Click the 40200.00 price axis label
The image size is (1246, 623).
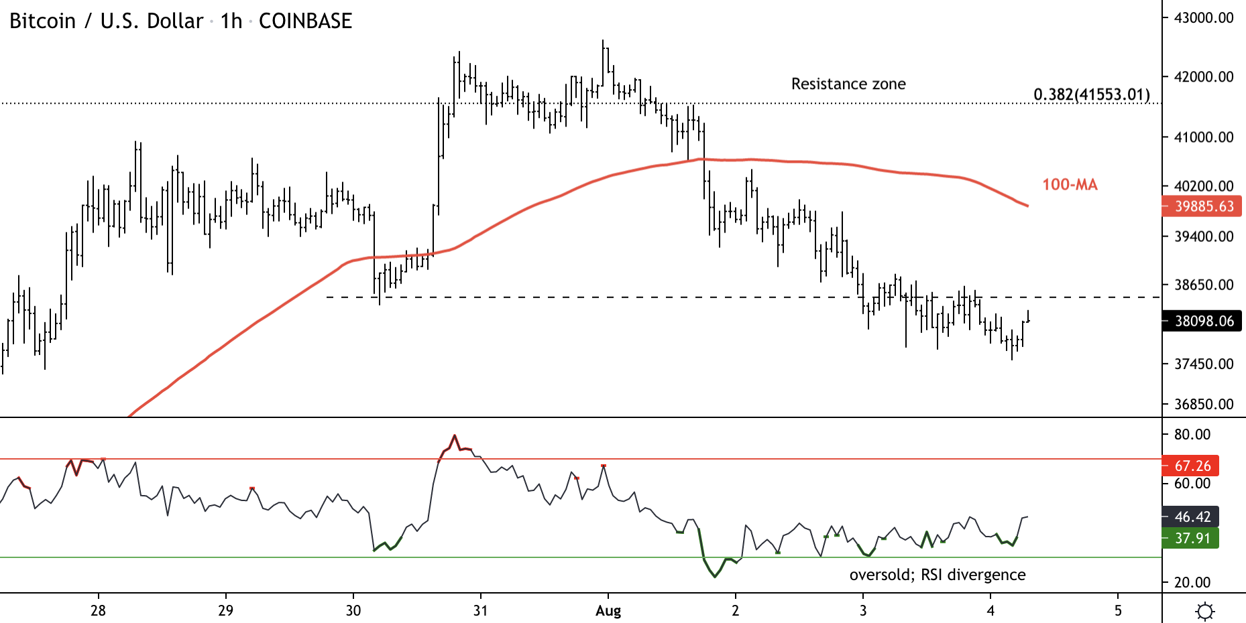pos(1204,186)
